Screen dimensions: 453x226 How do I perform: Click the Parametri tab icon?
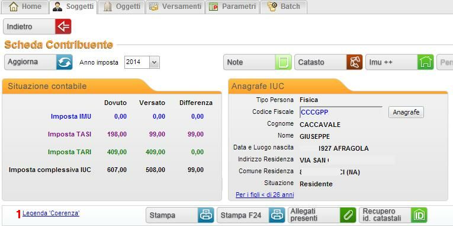214,7
